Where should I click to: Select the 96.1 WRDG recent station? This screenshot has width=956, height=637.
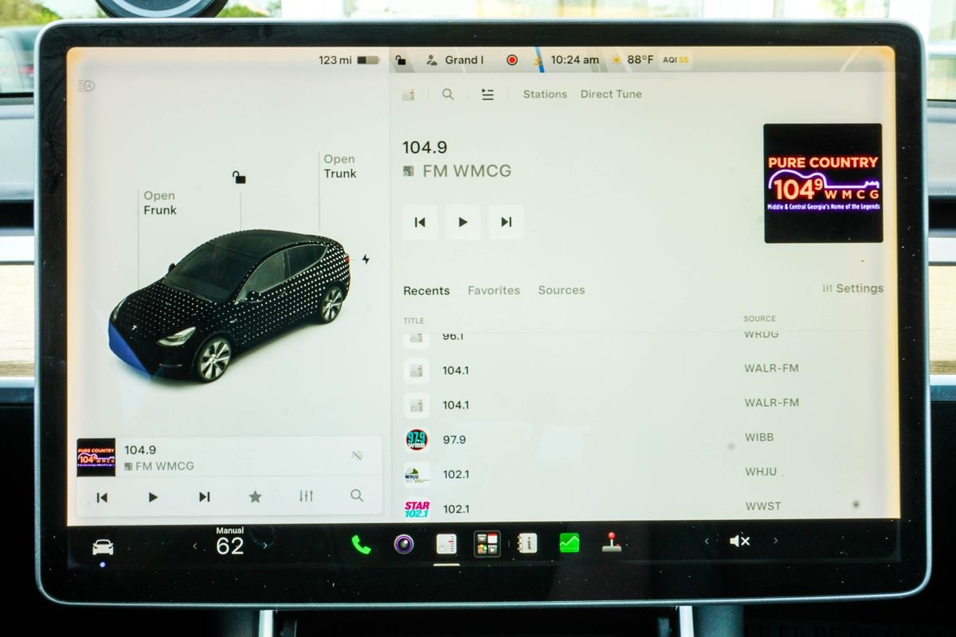(x=641, y=337)
